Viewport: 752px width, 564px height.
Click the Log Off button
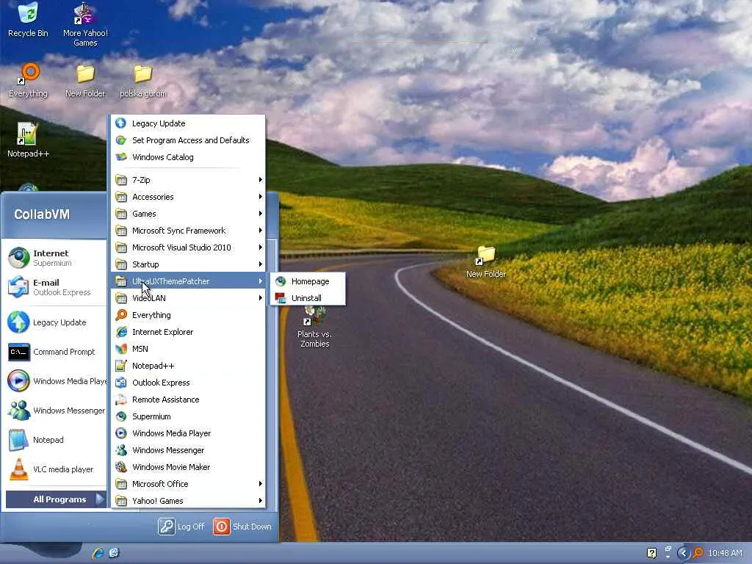pyautogui.click(x=181, y=526)
